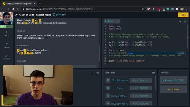Image resolution: width=190 pixels, height=107 pixels.
Task: Close the Coding Games tab
Action: [34, 4]
